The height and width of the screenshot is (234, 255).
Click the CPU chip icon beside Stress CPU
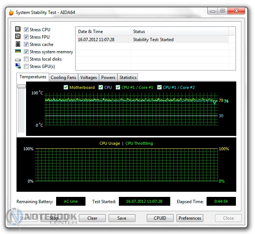(18, 29)
